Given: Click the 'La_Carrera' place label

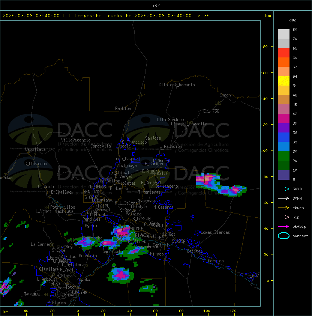Looking at the screenshot, I should 42,244.
